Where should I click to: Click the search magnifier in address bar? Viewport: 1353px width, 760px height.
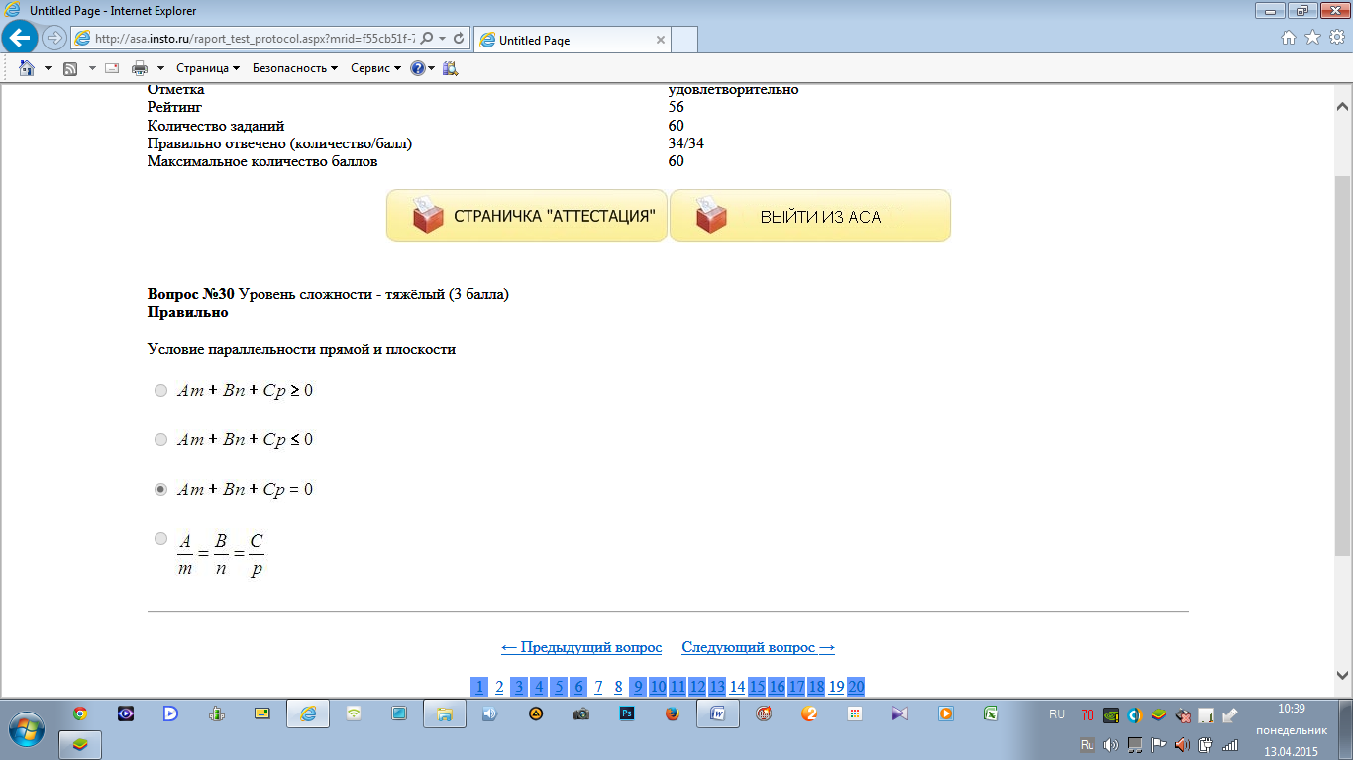click(426, 39)
